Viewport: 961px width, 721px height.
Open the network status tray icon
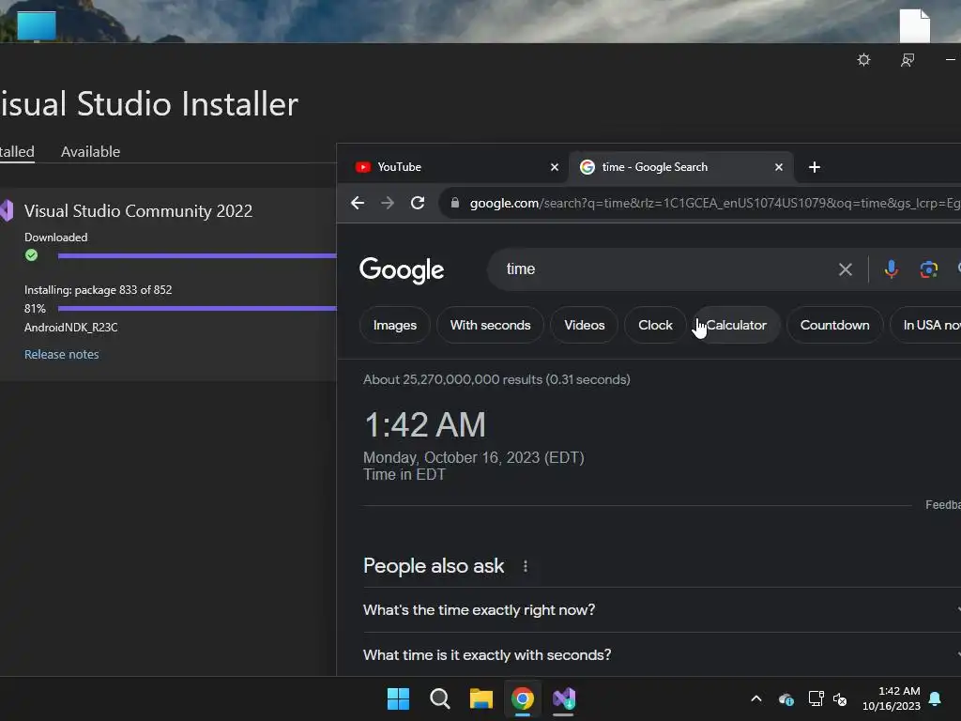(x=816, y=698)
